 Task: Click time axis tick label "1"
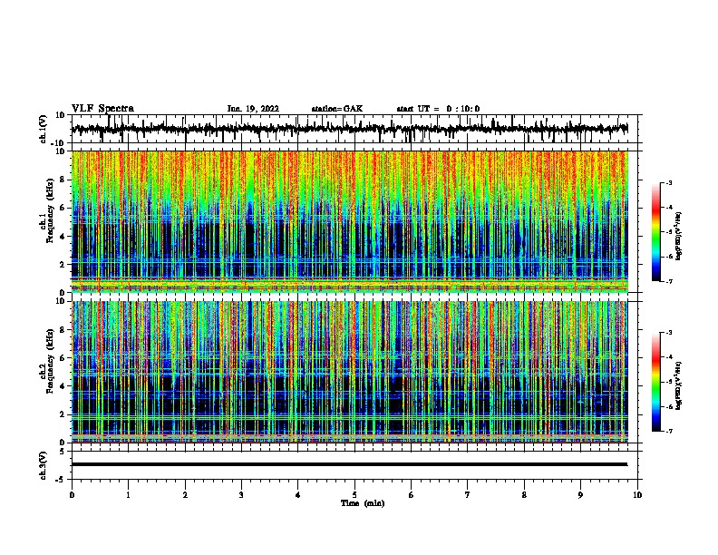coord(128,495)
